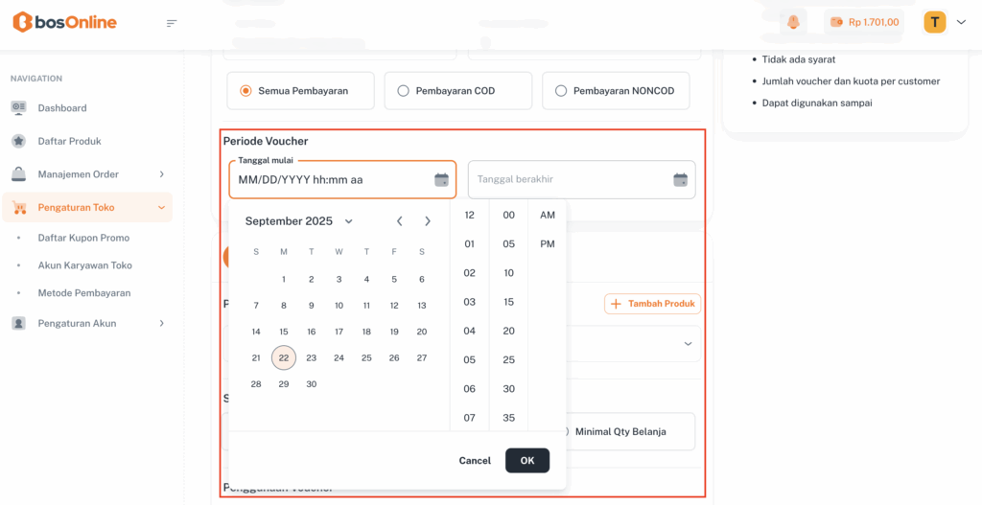Image resolution: width=982 pixels, height=505 pixels.
Task: Open the user profile dropdown arrow
Action: [961, 22]
